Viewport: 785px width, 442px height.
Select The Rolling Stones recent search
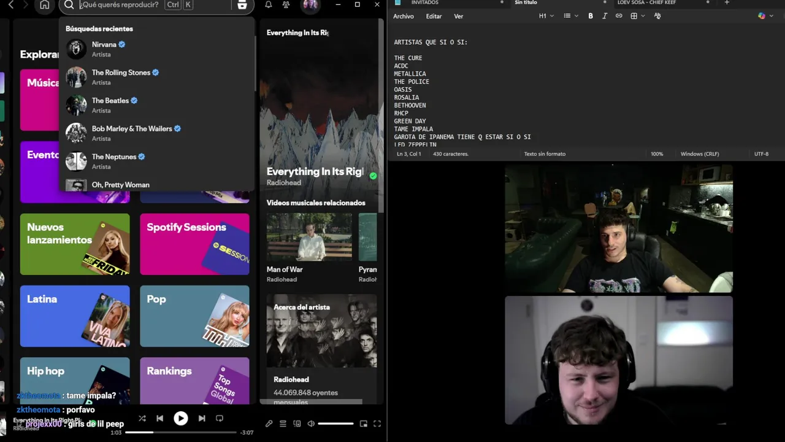point(156,77)
